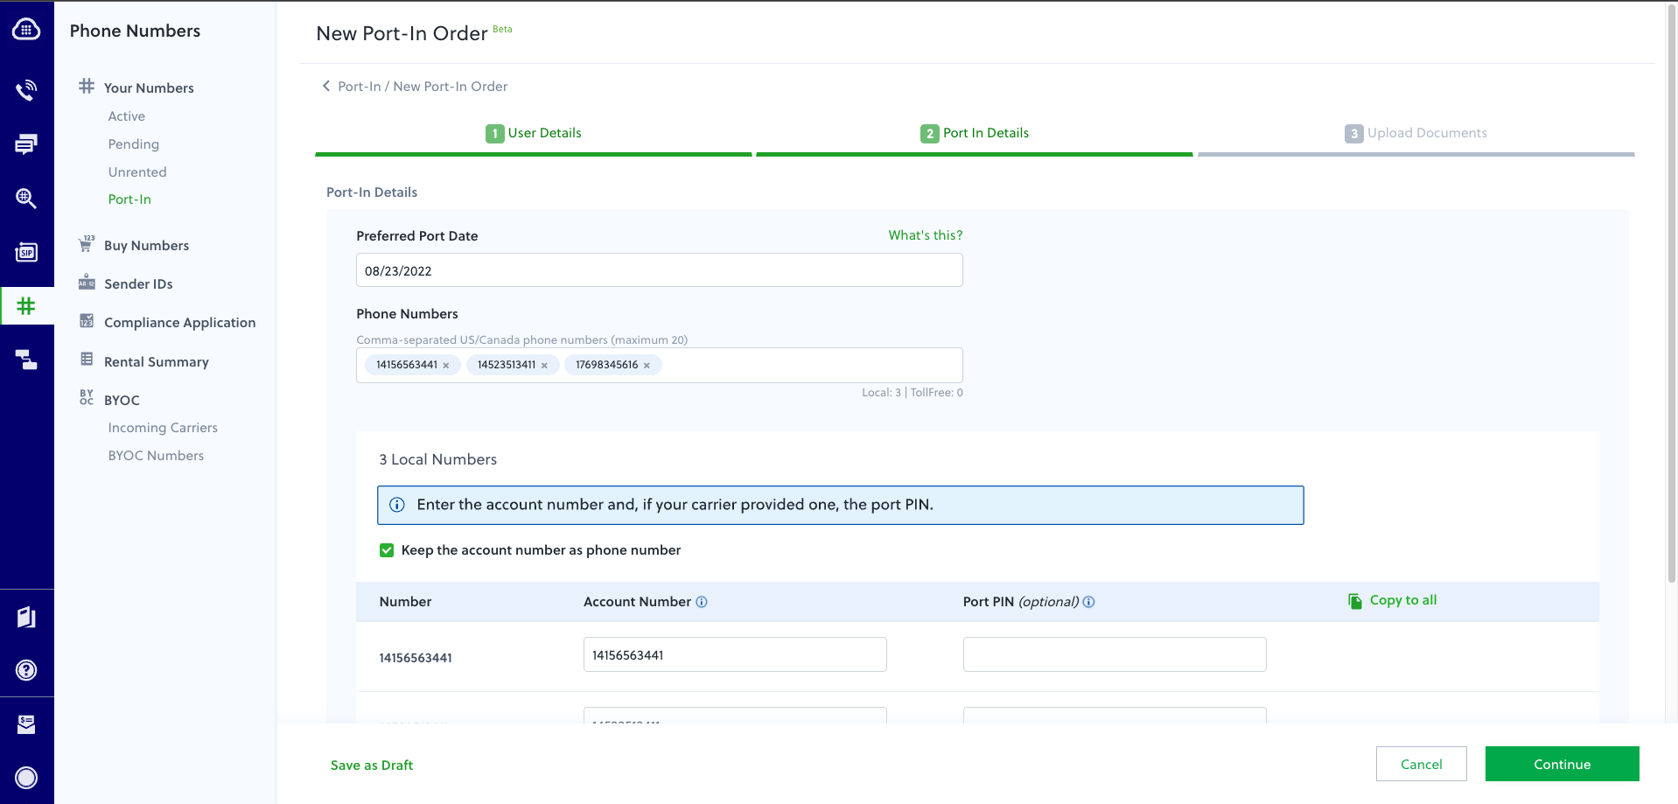
Task: Go back using the breadcrumb chevron
Action: coord(326,86)
